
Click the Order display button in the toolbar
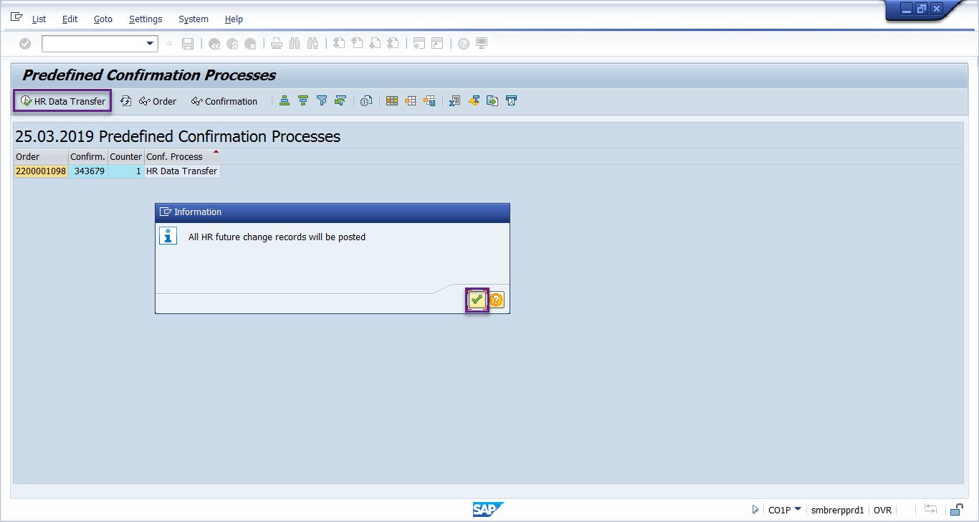(x=158, y=101)
